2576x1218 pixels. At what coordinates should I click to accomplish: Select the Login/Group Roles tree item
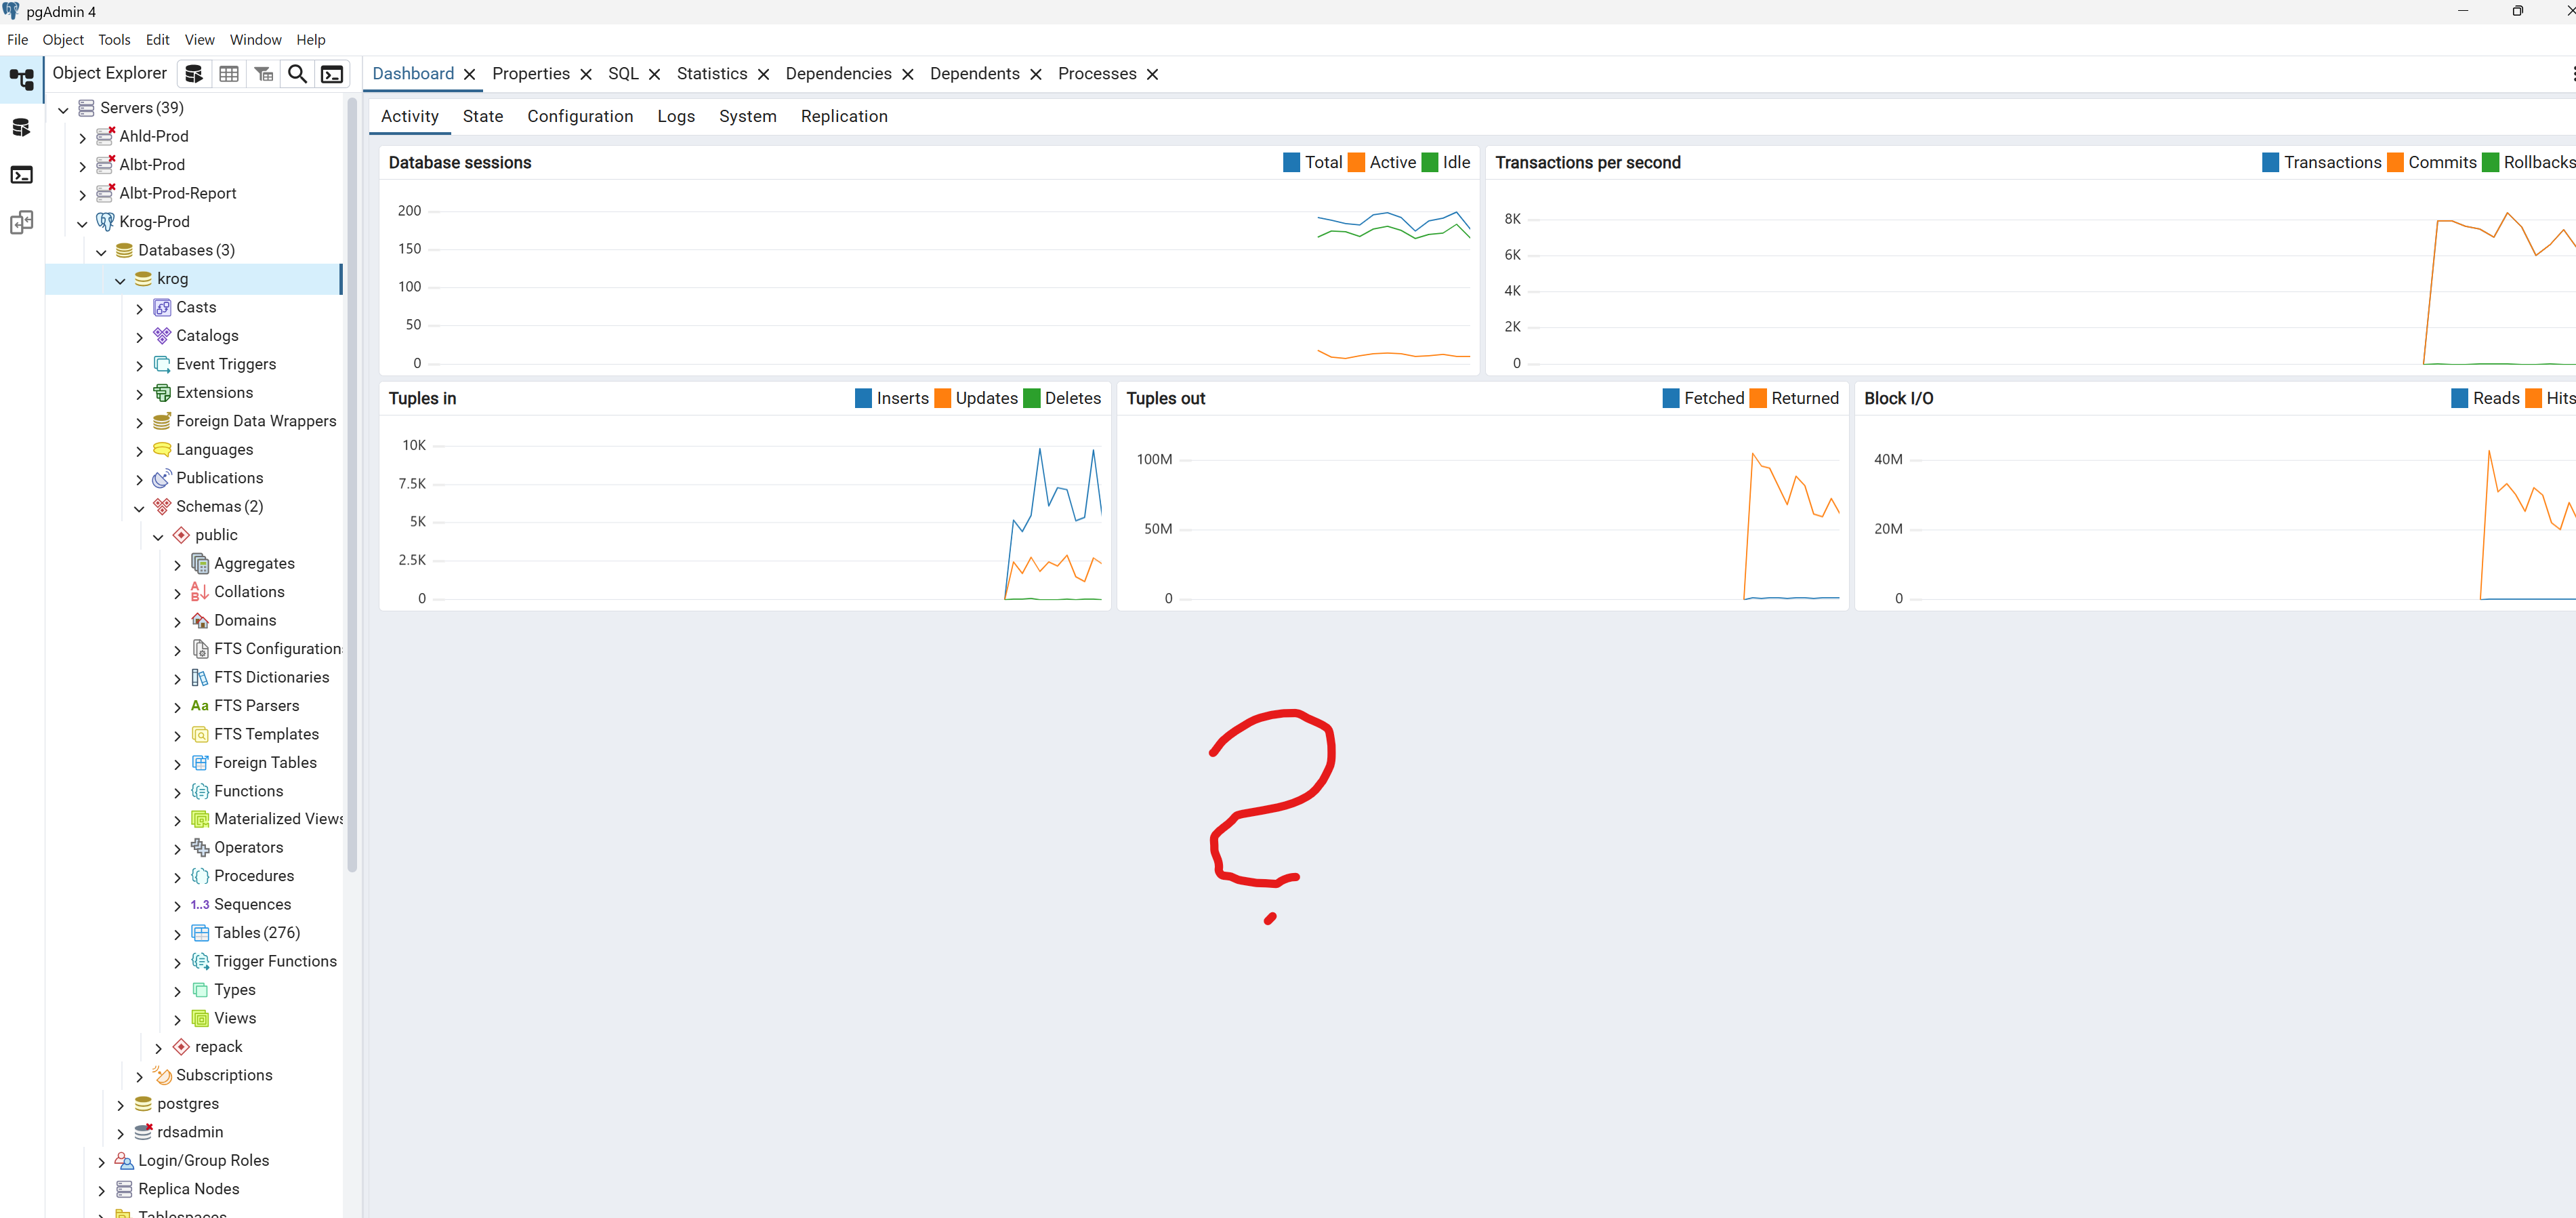coord(203,1160)
